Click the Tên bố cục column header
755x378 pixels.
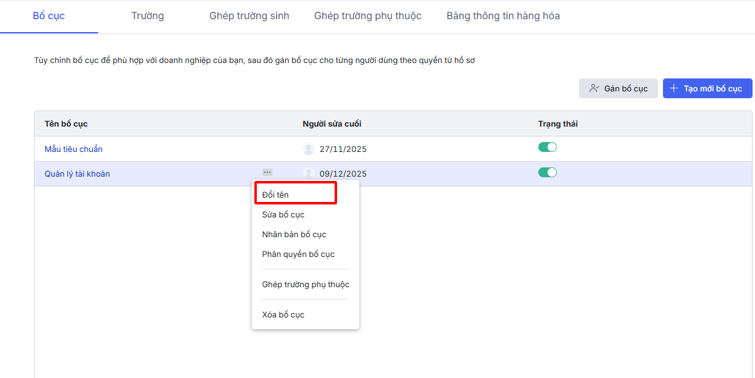pos(66,124)
